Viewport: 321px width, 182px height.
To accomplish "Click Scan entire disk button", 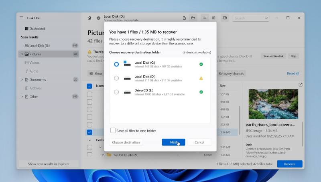I will [x=273, y=56].
